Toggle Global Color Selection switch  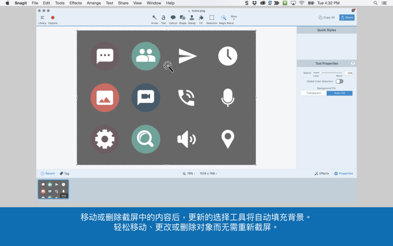[339, 81]
